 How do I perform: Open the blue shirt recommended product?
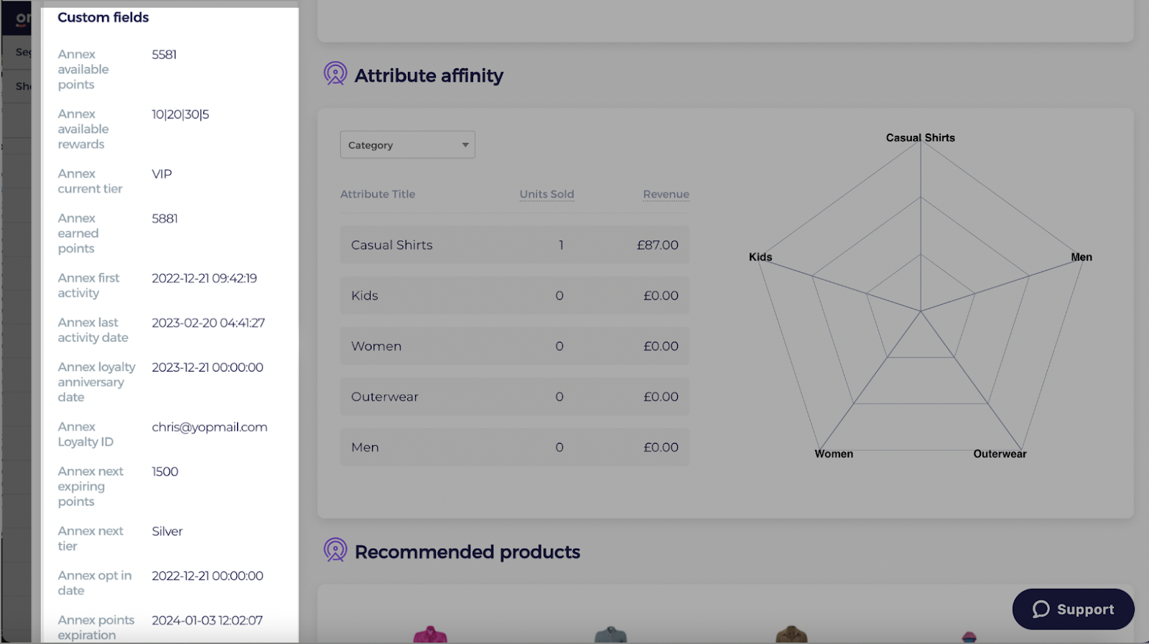610,635
